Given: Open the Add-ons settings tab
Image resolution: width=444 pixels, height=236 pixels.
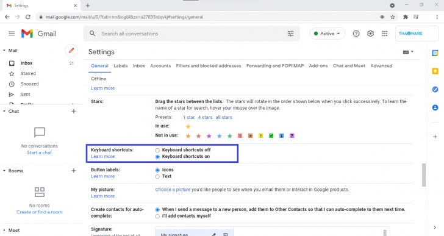Looking at the screenshot, I should 318,66.
